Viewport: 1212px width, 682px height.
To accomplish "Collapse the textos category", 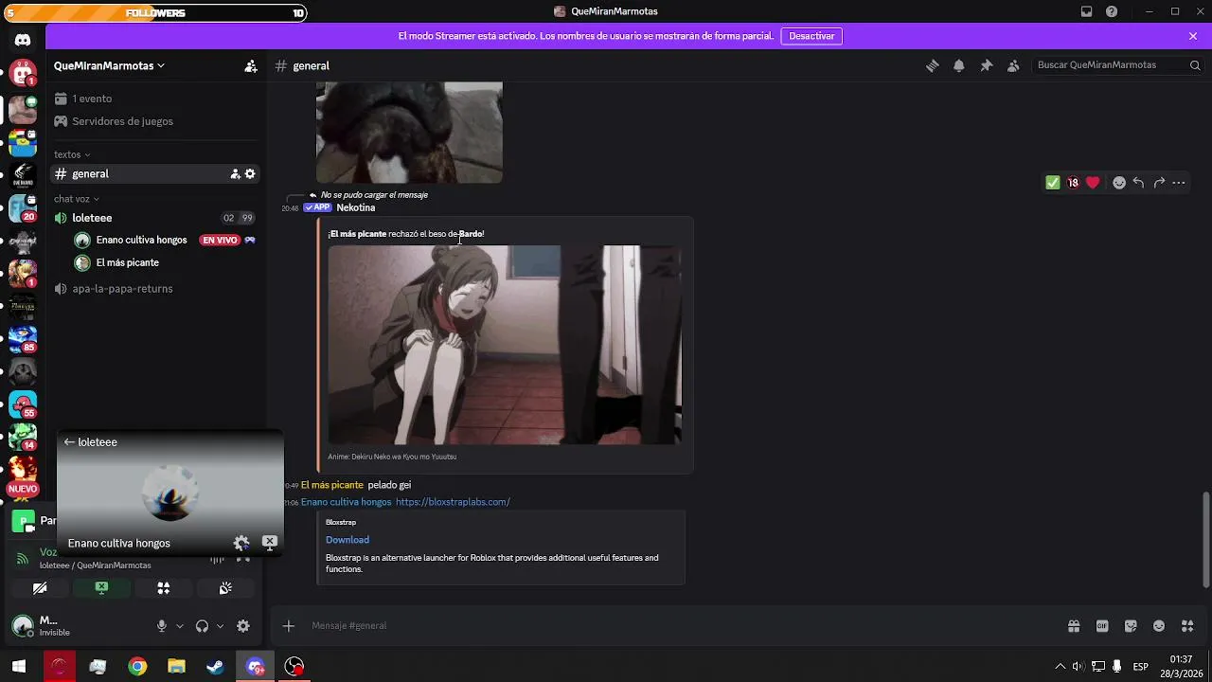I will pos(72,154).
